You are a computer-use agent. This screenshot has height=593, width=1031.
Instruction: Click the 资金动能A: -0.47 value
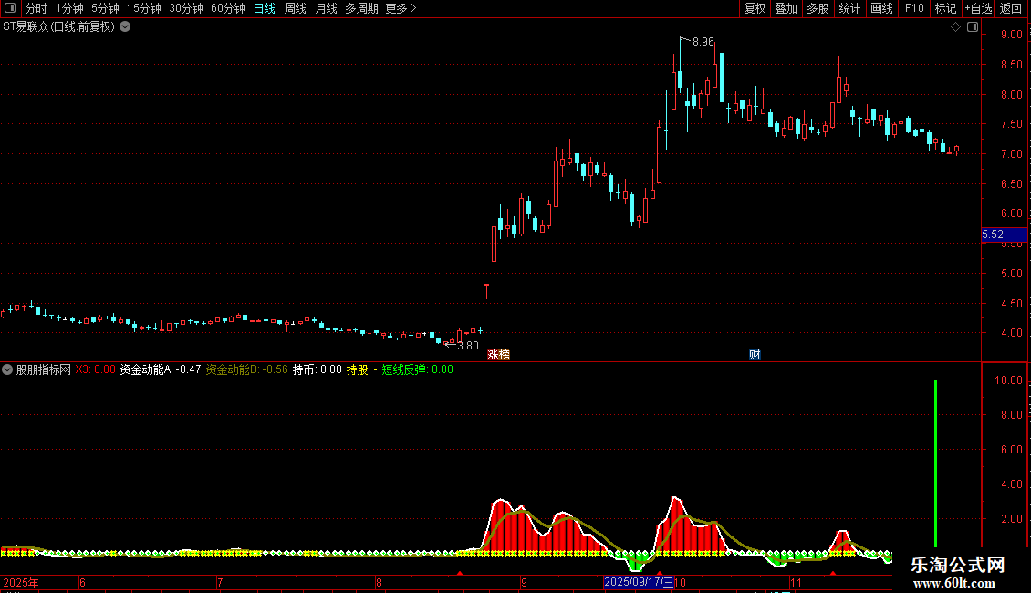point(160,369)
